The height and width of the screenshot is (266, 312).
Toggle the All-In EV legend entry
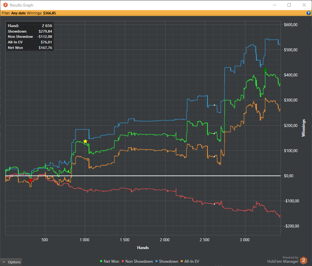tap(190, 261)
